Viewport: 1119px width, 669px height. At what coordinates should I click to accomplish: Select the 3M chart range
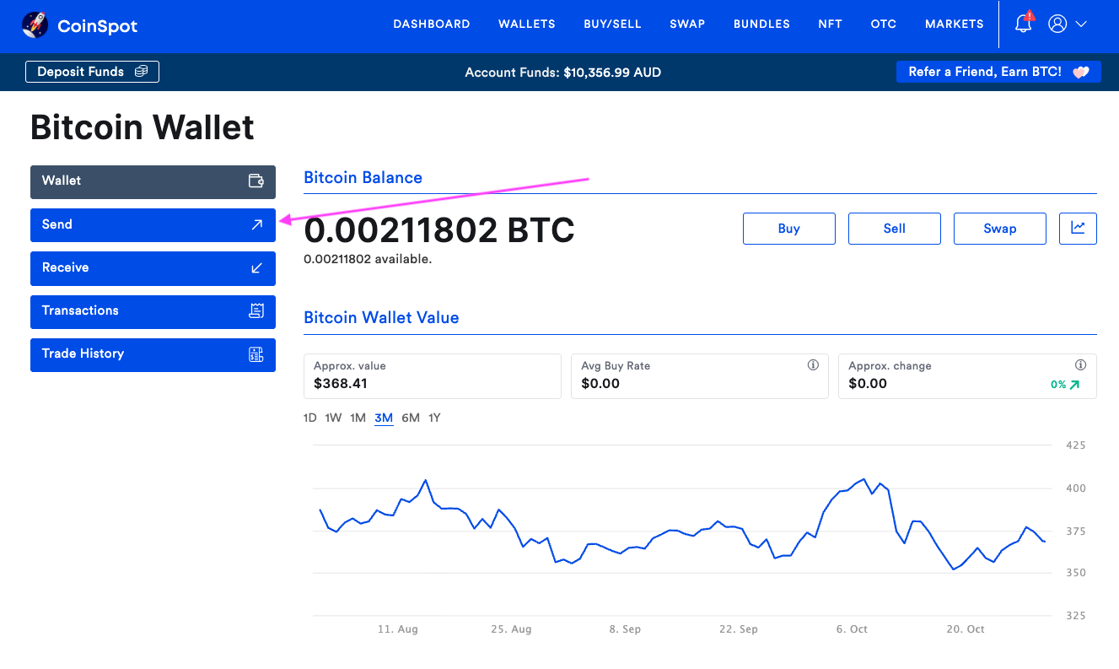[x=384, y=418]
